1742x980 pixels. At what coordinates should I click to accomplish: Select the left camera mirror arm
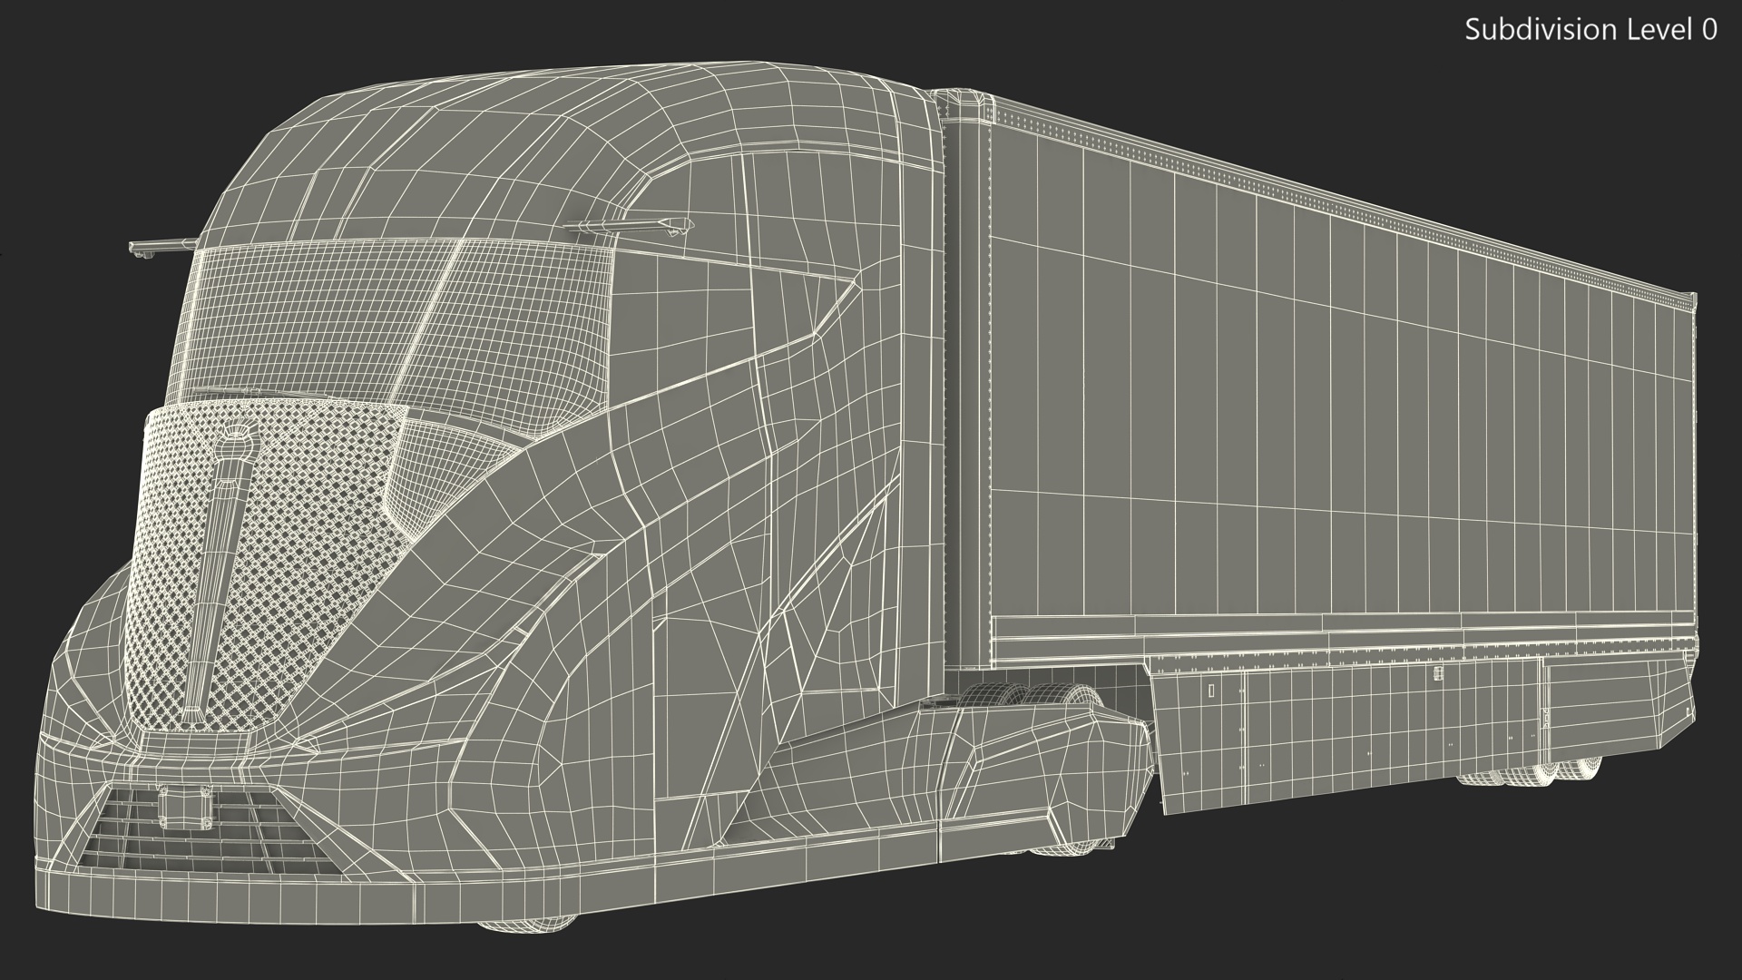click(161, 246)
